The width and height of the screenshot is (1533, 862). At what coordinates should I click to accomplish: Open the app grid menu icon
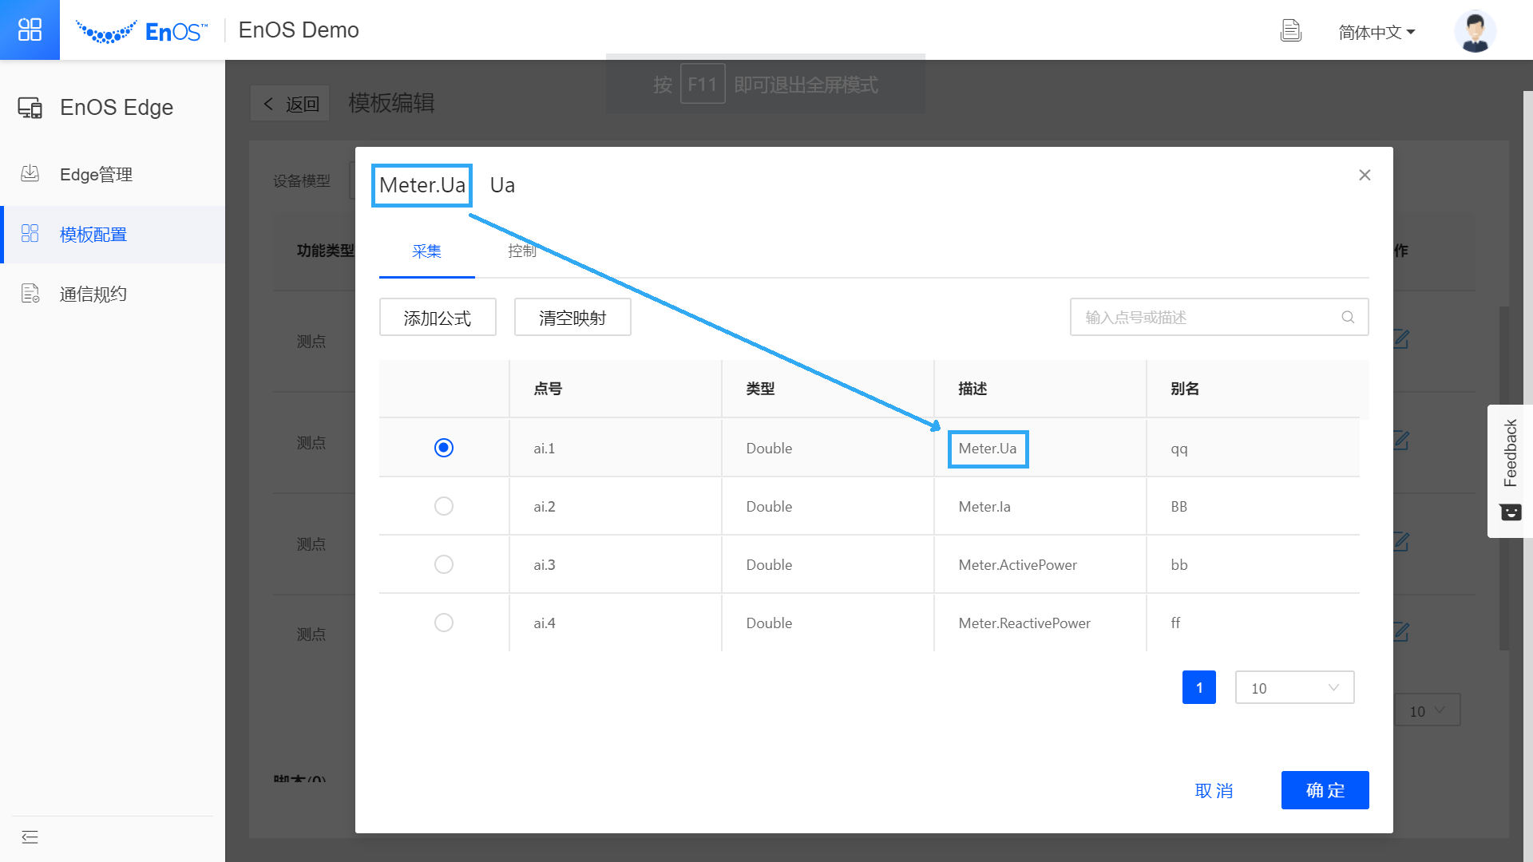point(30,30)
